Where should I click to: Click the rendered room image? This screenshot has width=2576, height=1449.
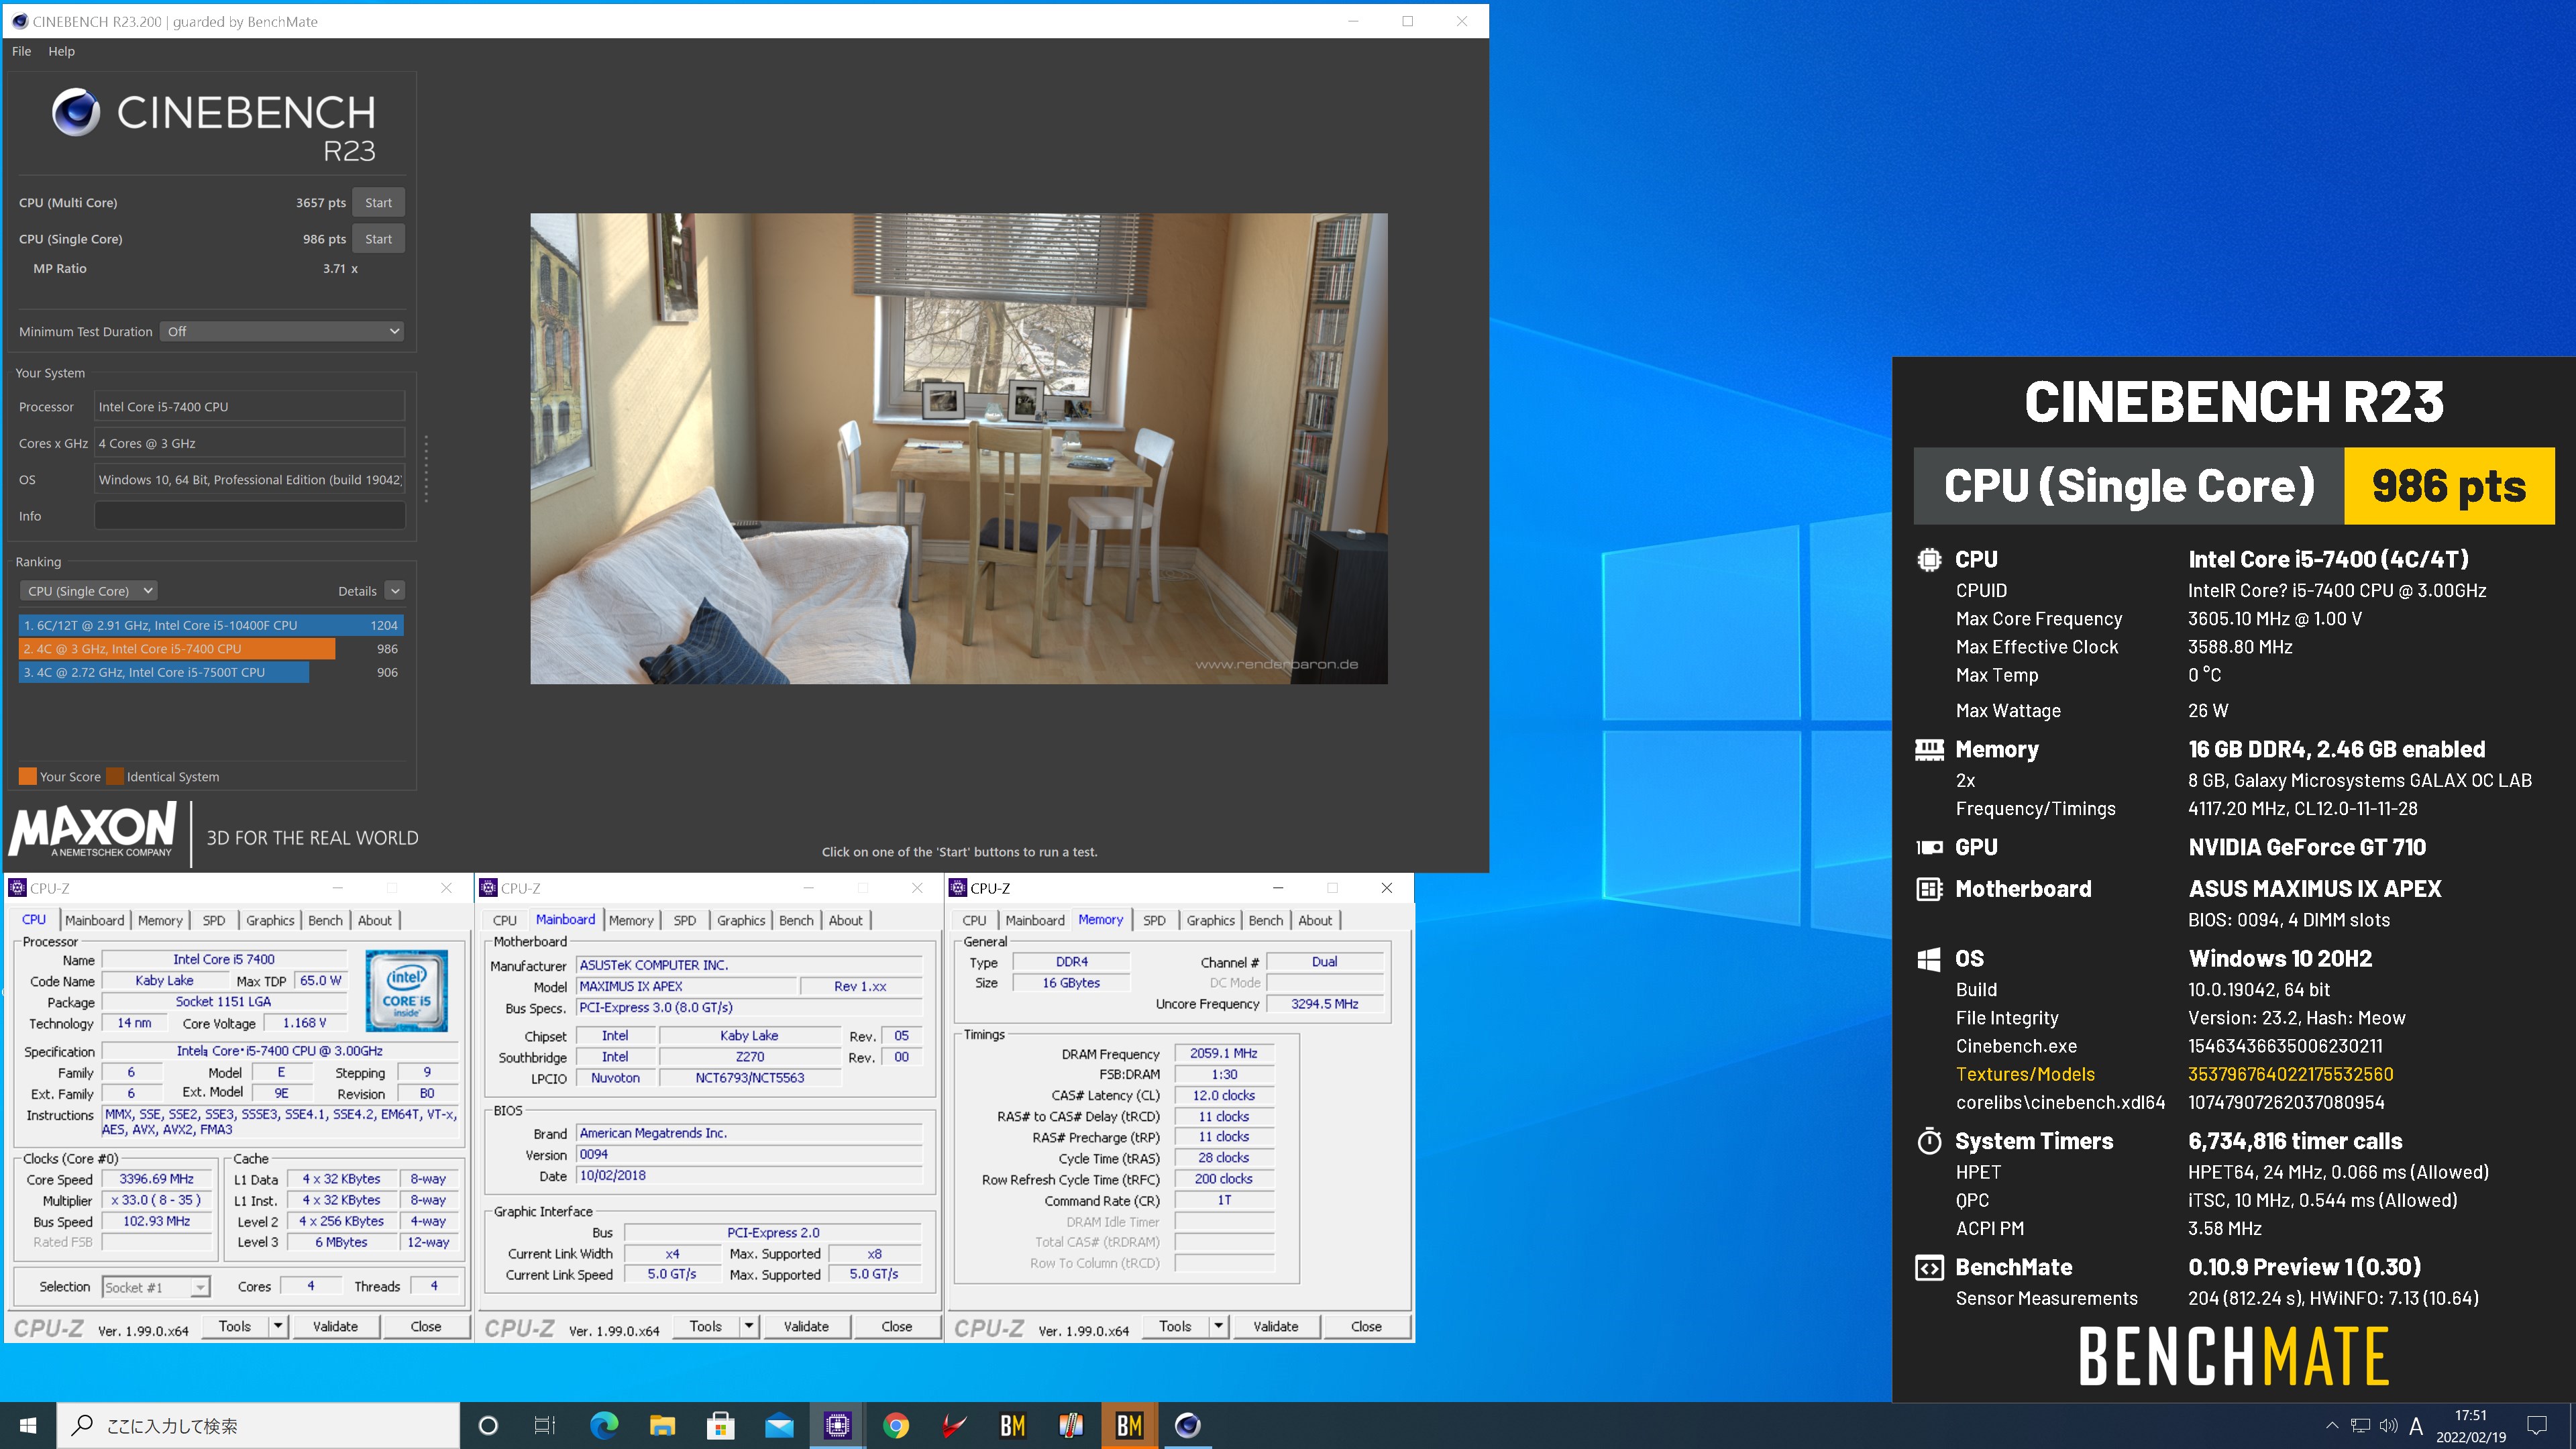958,448
